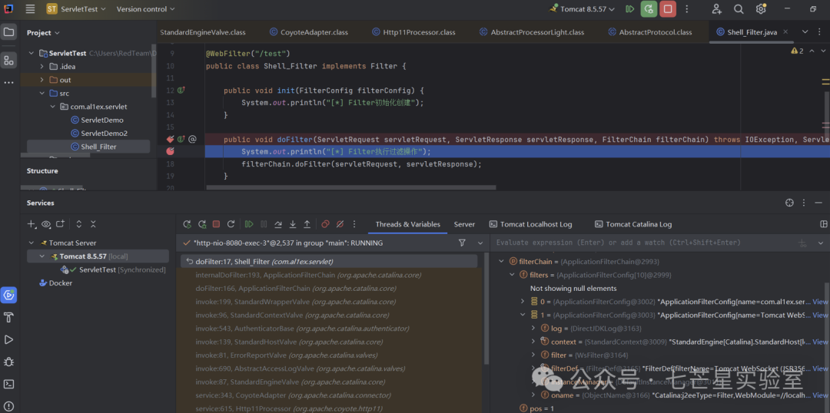Open the Problems tool window icon
This screenshot has width=830, height=413.
point(8,406)
